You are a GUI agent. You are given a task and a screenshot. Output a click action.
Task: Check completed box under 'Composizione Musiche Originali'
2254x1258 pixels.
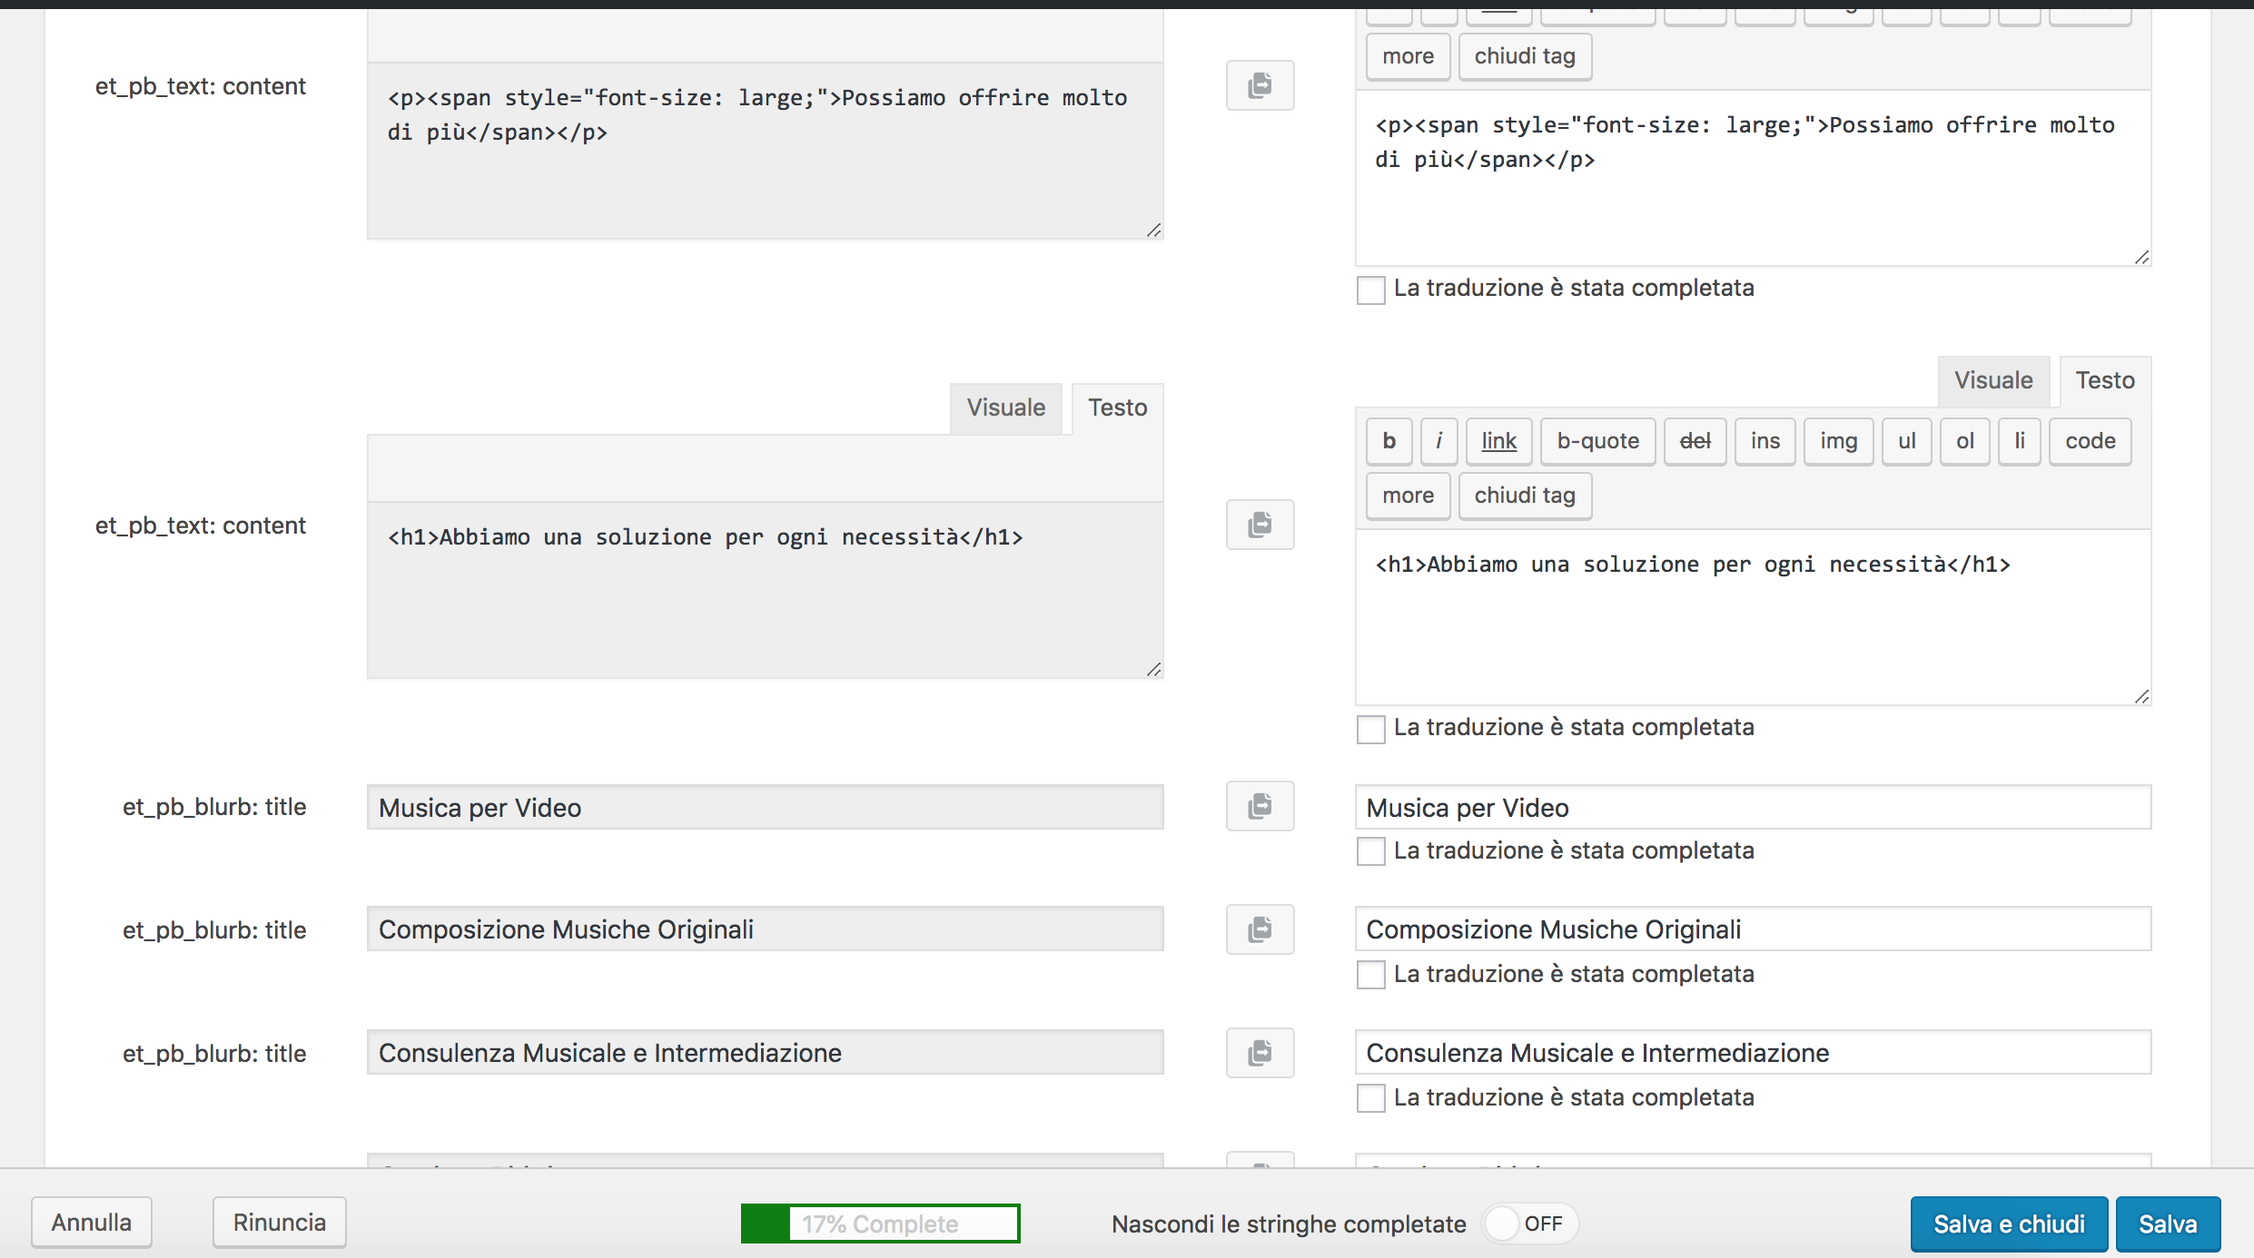tap(1370, 975)
